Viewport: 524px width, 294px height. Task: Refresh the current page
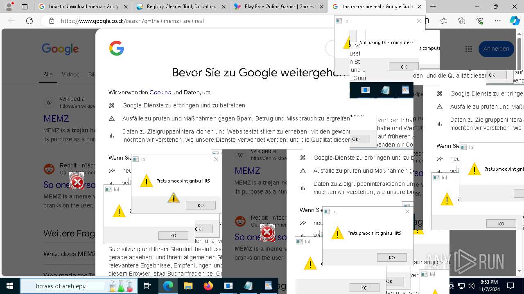click(x=29, y=21)
